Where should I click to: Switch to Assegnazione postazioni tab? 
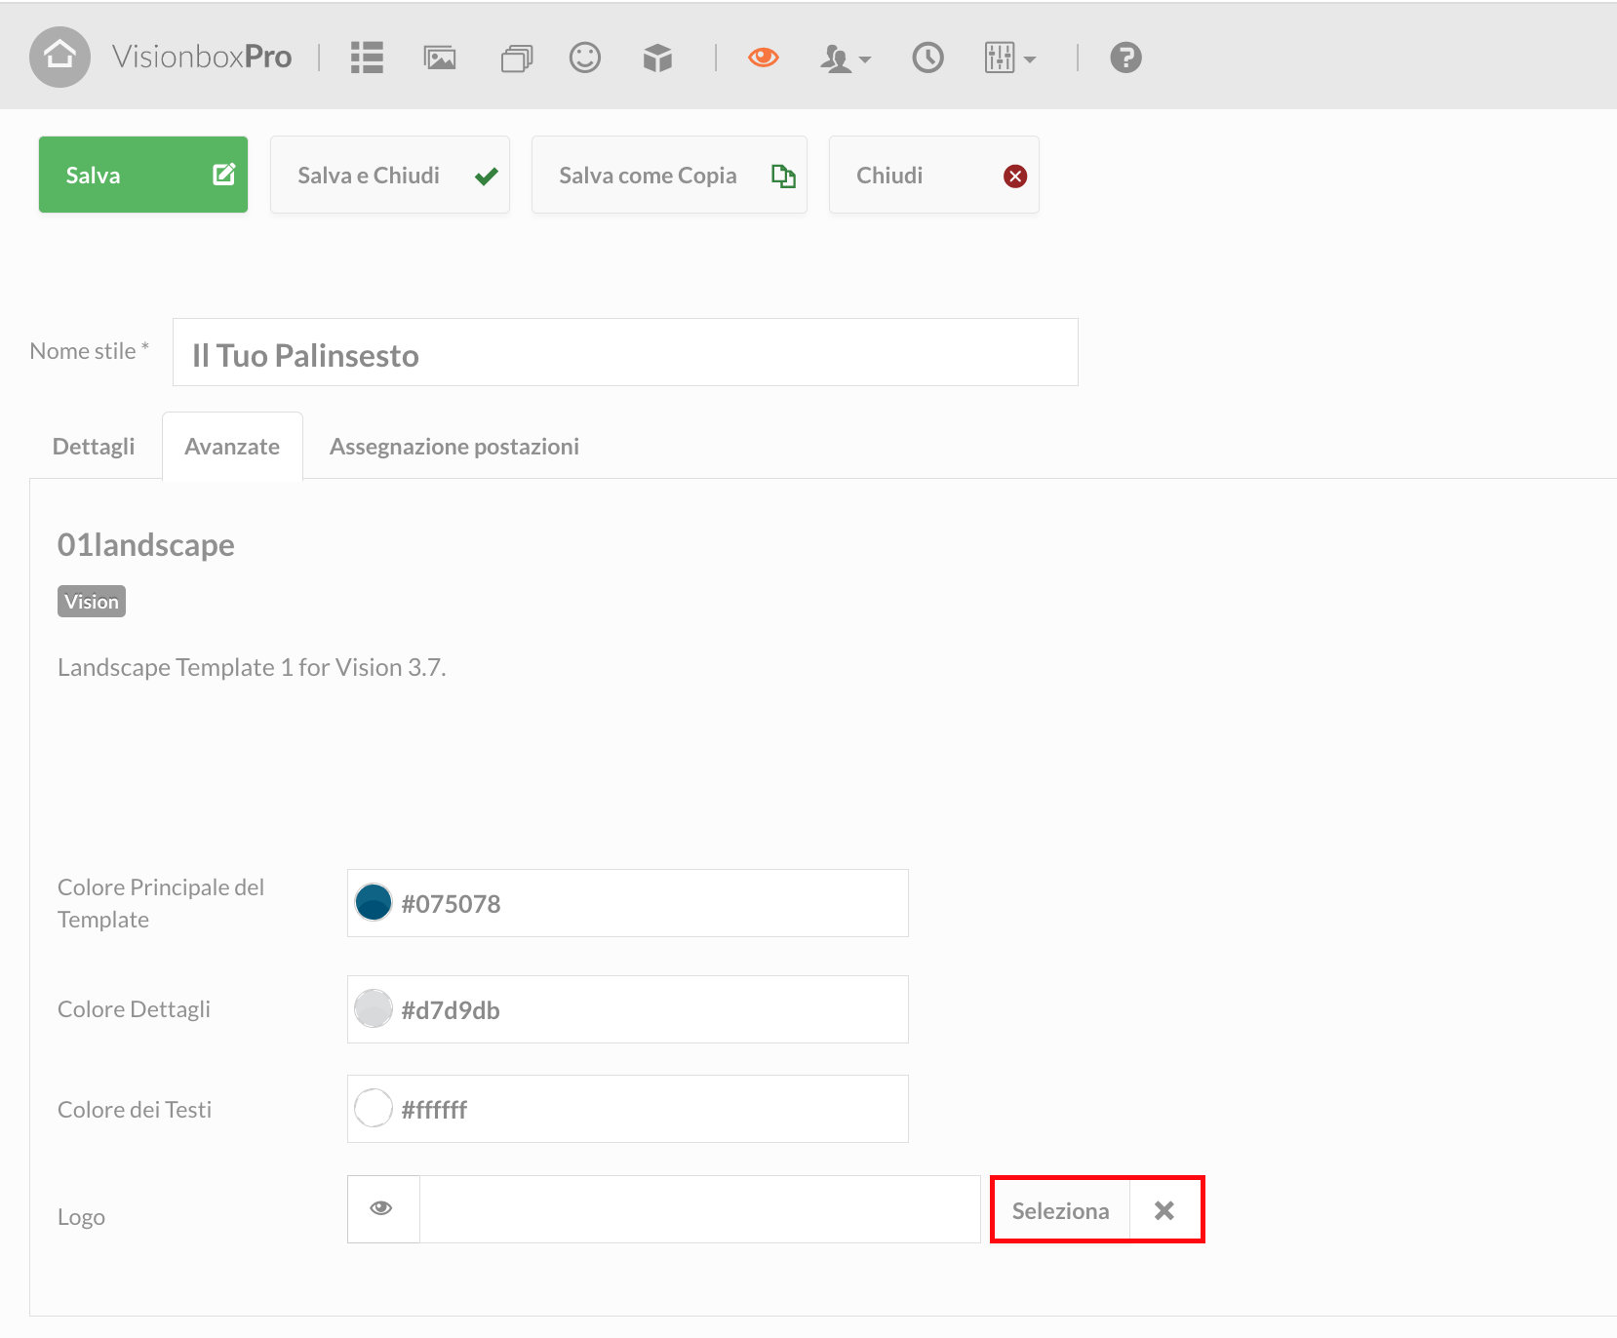pos(454,447)
